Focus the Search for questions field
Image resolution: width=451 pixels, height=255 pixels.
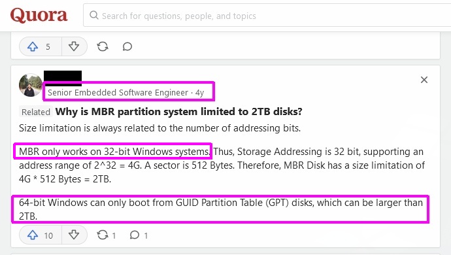pos(267,15)
